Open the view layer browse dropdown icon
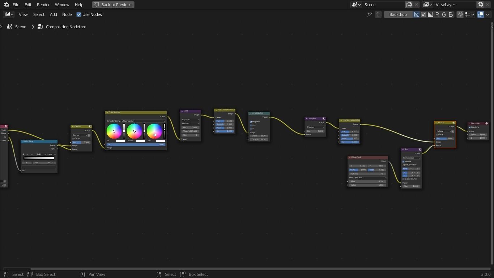The height and width of the screenshot is (278, 494). pyautogui.click(x=428, y=5)
